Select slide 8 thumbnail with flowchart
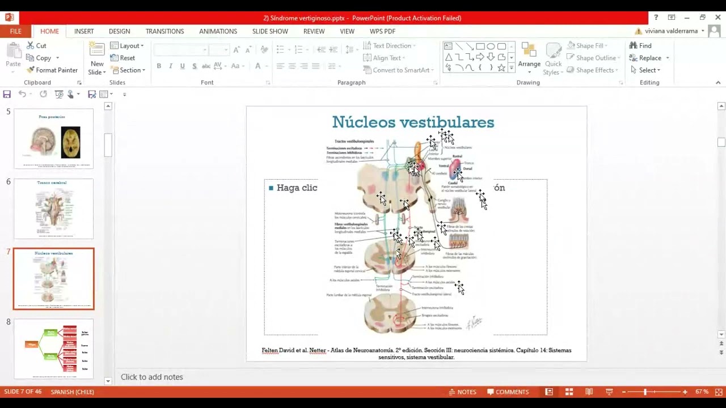 pos(53,348)
